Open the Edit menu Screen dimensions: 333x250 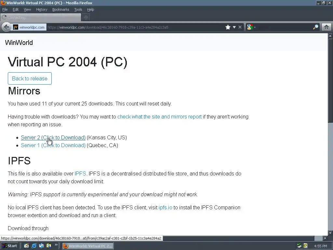[16, 9]
